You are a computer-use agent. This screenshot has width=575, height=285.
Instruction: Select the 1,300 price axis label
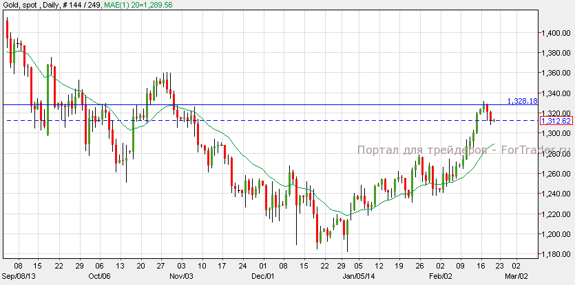pos(554,134)
